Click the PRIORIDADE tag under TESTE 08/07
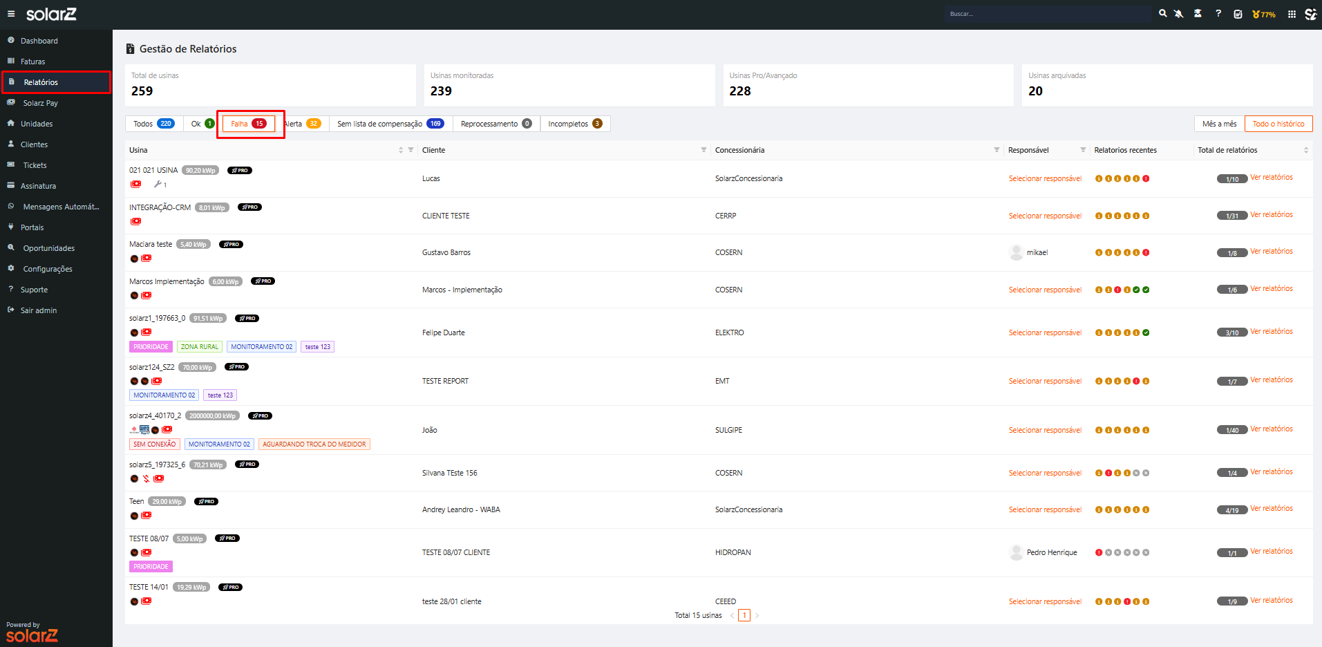 point(151,567)
